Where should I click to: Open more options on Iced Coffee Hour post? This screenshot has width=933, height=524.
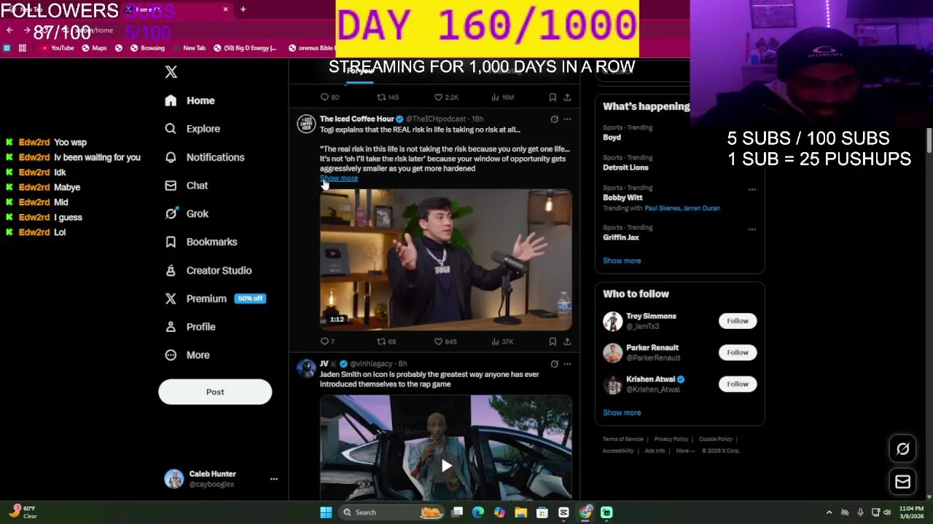pyautogui.click(x=567, y=119)
